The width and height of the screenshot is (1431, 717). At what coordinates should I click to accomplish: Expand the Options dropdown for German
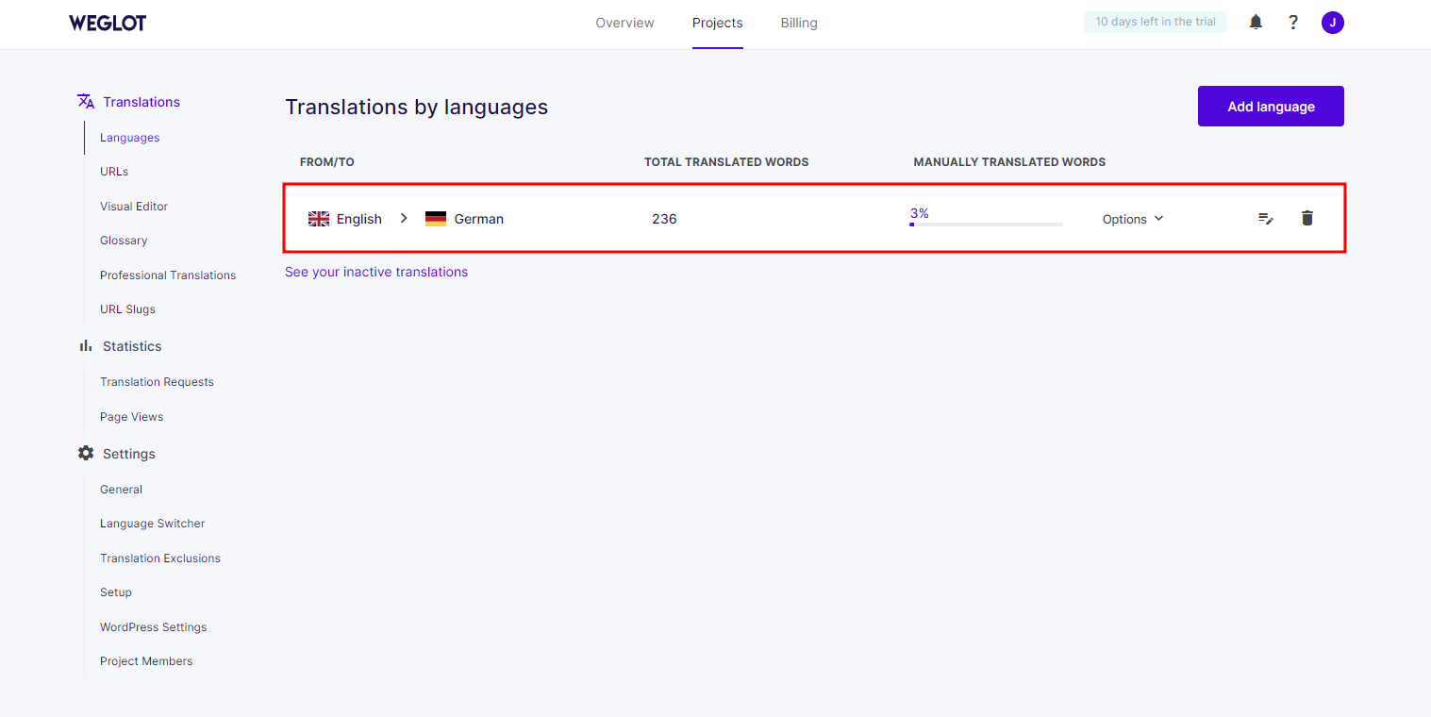coord(1133,219)
